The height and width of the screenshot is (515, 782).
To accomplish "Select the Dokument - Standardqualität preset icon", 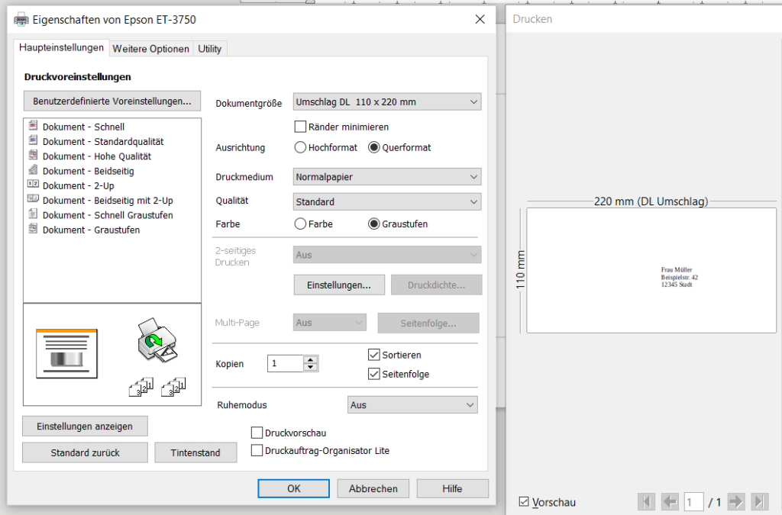I will (33, 140).
